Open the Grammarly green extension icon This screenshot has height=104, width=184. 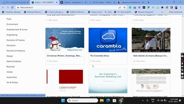130,8
